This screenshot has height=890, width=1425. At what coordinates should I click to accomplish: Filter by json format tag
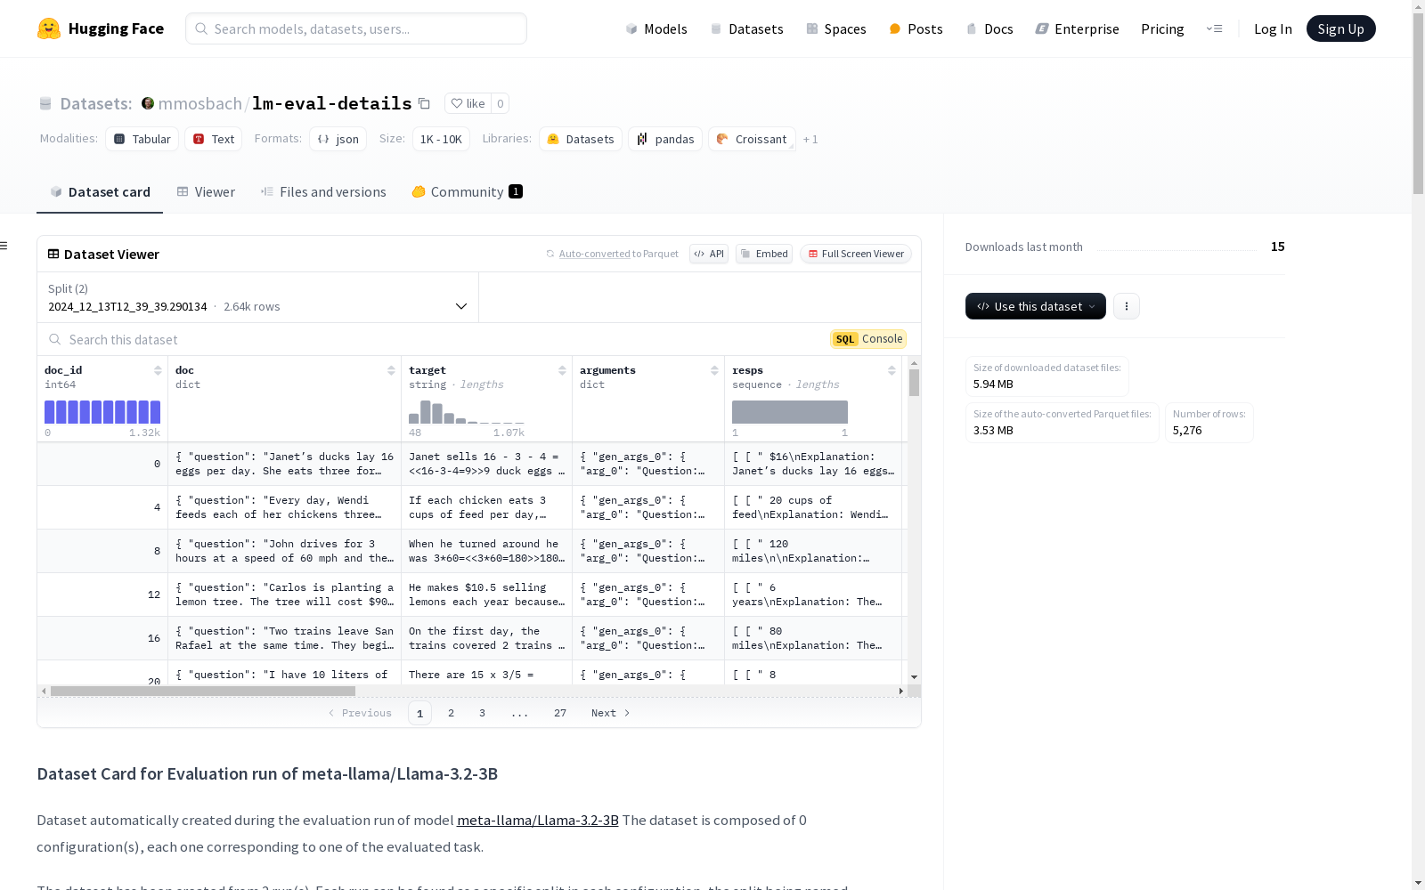pyautogui.click(x=338, y=139)
